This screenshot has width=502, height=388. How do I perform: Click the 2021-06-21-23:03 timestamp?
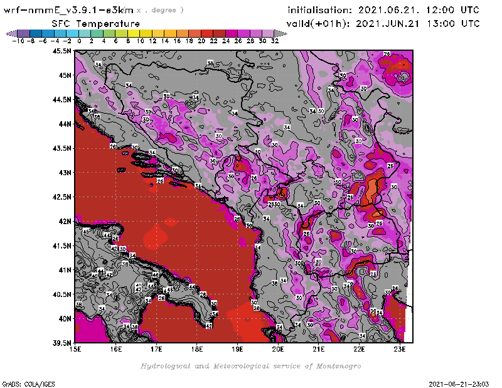(x=459, y=384)
